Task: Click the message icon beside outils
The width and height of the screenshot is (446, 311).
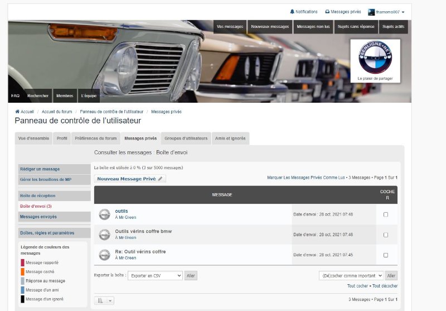Action: [x=104, y=214]
